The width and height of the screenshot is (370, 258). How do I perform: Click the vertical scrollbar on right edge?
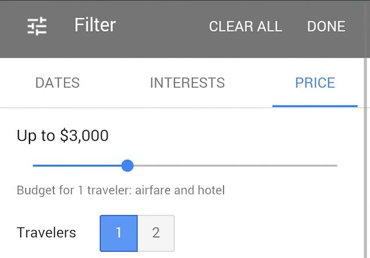pyautogui.click(x=367, y=156)
